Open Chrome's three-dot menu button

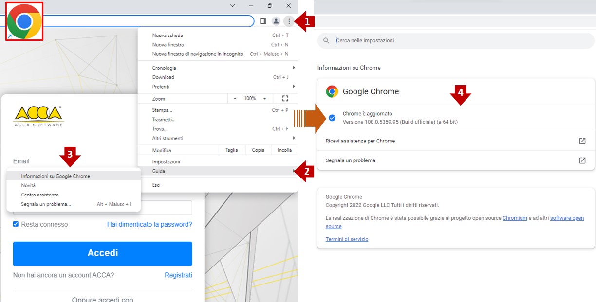[289, 21]
